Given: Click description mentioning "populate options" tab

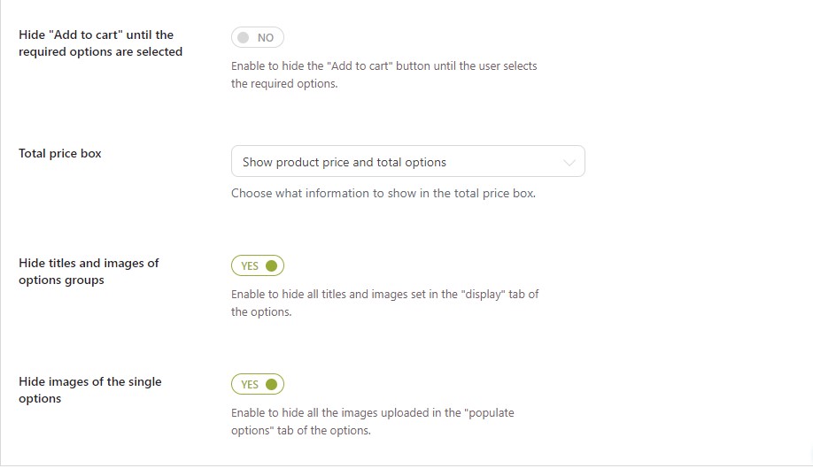Looking at the screenshot, I should (373, 422).
